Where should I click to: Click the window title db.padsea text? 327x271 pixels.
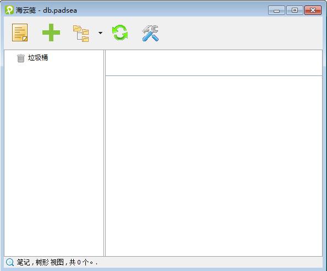(x=60, y=10)
